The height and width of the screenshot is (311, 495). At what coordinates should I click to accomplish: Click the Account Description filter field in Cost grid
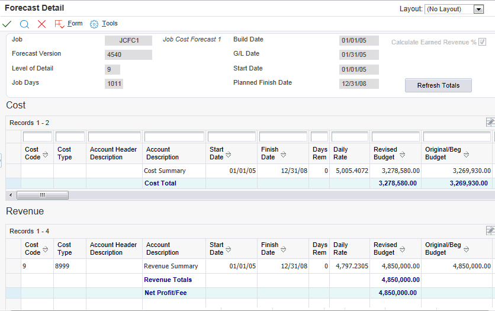[174, 137]
